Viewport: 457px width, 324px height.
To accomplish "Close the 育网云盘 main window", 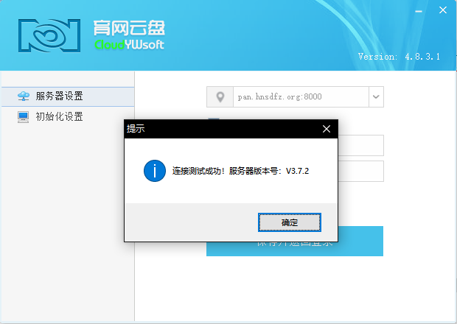I will tap(442, 10).
